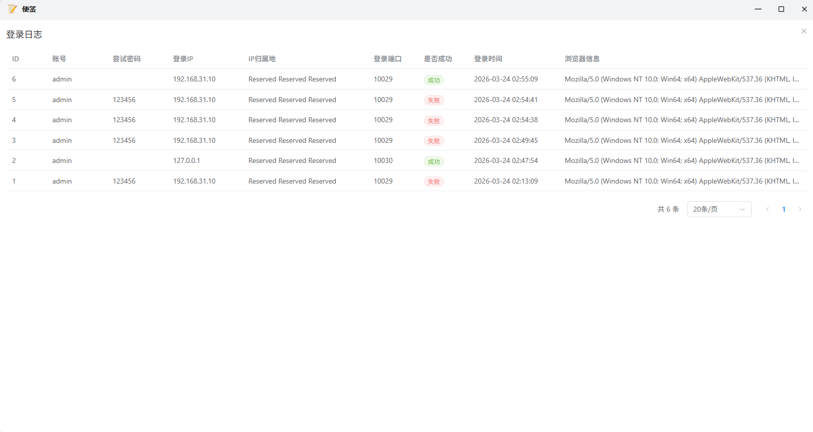The height and width of the screenshot is (432, 813).
Task: Click the IP address 127.0.0.1
Action: coord(187,160)
